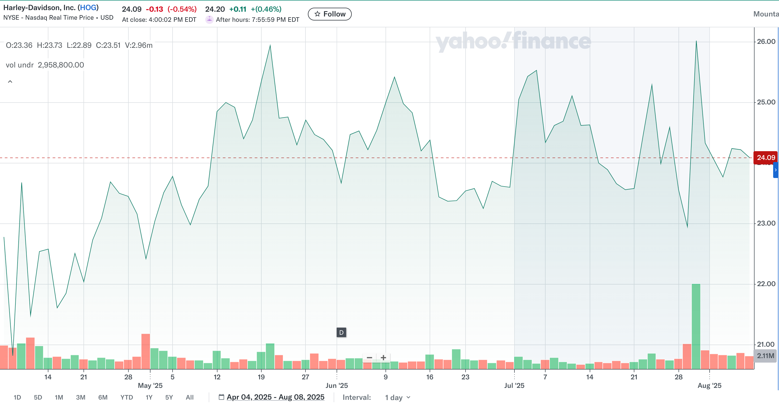Image resolution: width=779 pixels, height=407 pixels.
Task: Click the blue side panel expand arrow
Action: [776, 170]
